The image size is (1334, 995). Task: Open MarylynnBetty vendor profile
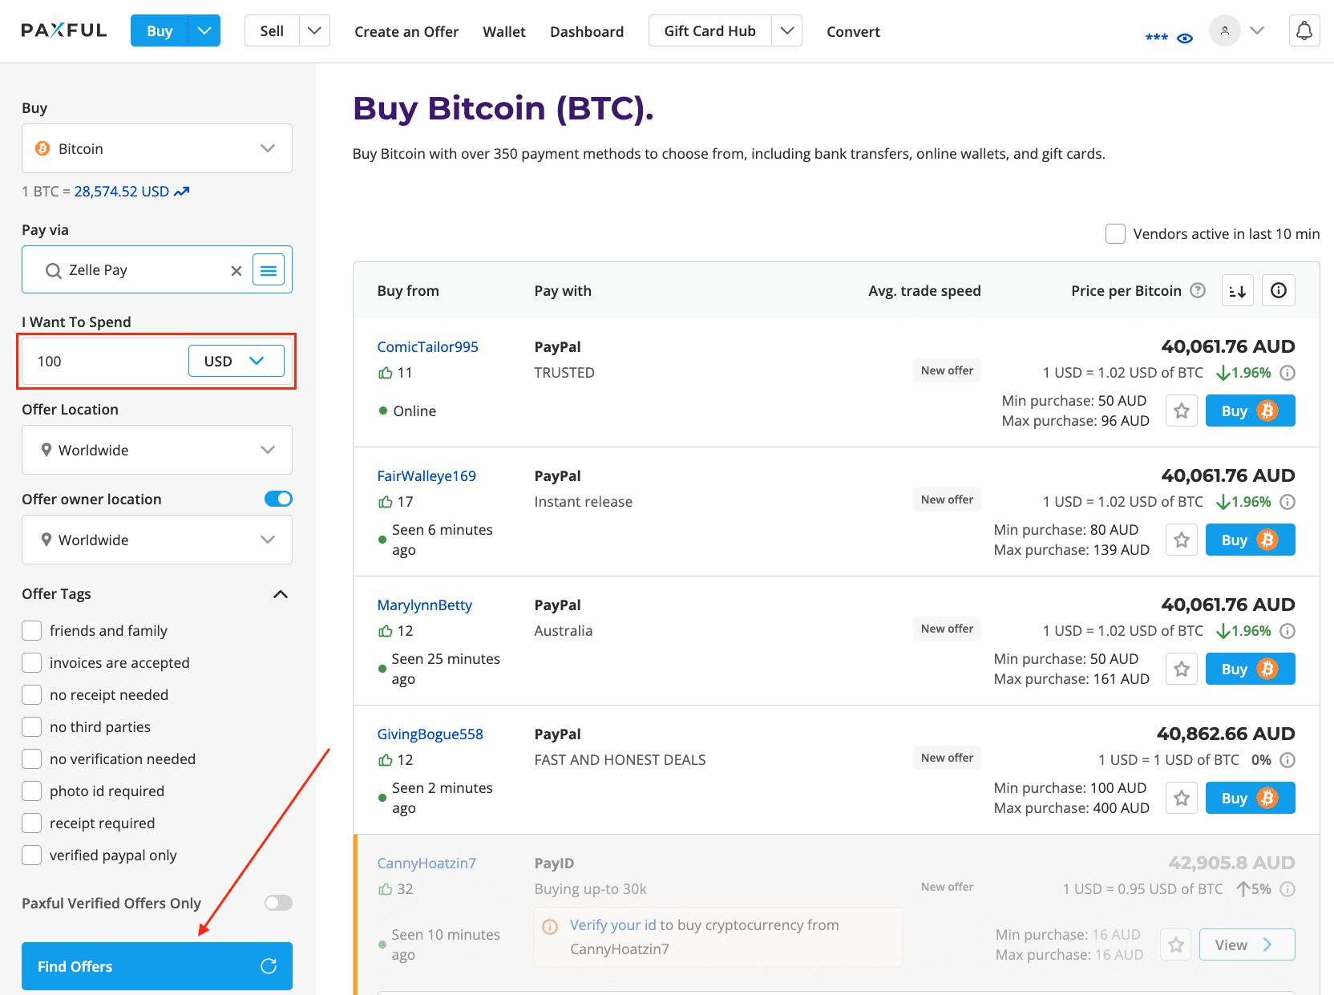tap(425, 605)
